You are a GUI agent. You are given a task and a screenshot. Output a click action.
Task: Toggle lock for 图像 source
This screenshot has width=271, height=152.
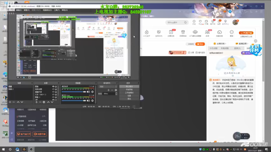(x=56, y=86)
